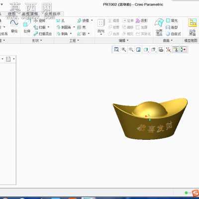Click the Coordinate System (坐标系) button

coord(3,34)
